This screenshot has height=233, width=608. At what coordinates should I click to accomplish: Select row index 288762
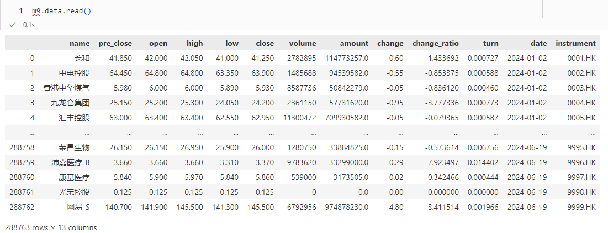tap(22, 207)
